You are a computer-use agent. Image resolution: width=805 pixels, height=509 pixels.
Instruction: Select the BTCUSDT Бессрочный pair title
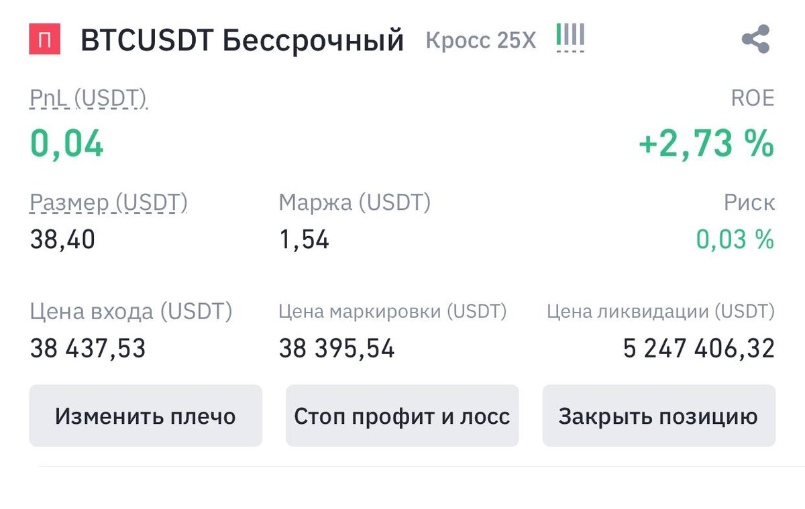coord(241,40)
